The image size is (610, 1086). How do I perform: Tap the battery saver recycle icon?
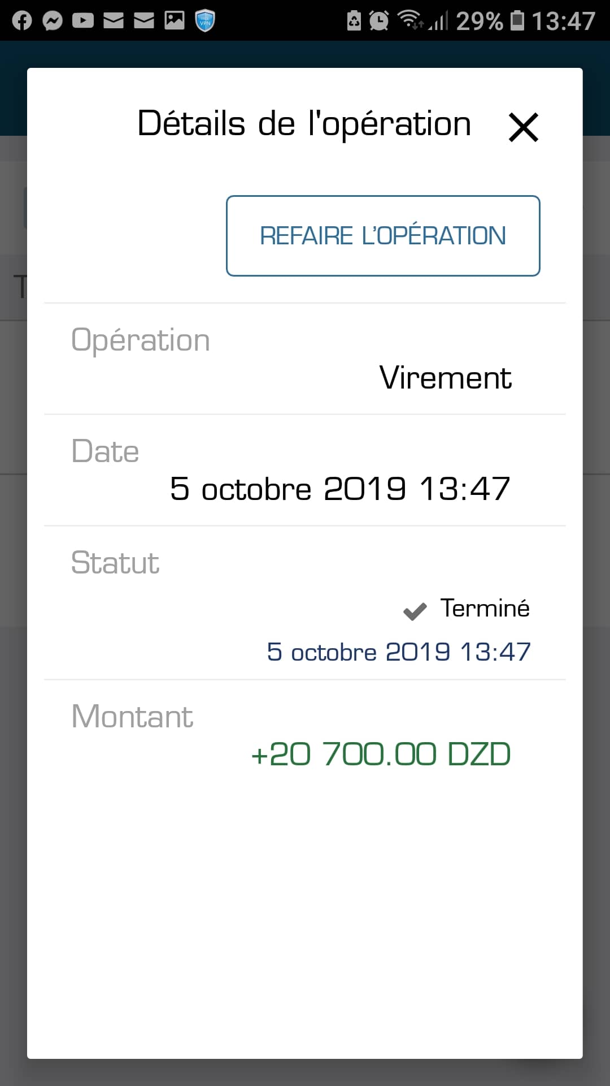(354, 21)
